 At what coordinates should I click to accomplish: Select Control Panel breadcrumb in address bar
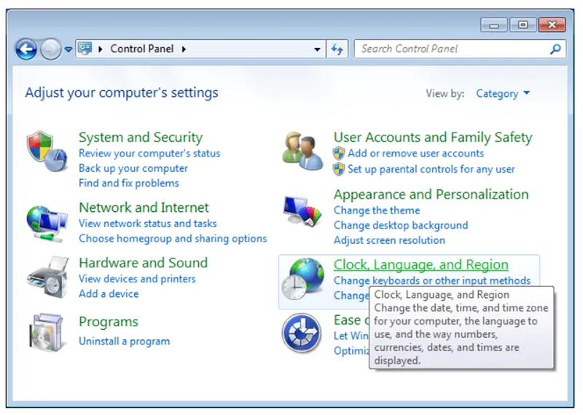142,49
